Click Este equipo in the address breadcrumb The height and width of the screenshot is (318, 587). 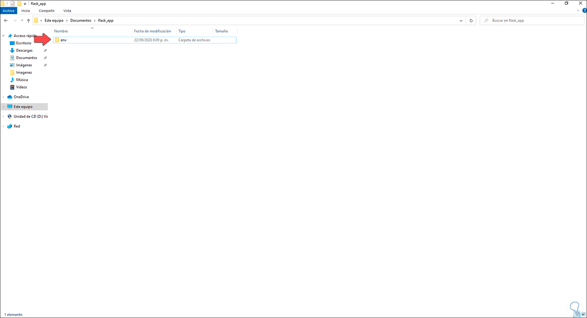(x=54, y=21)
